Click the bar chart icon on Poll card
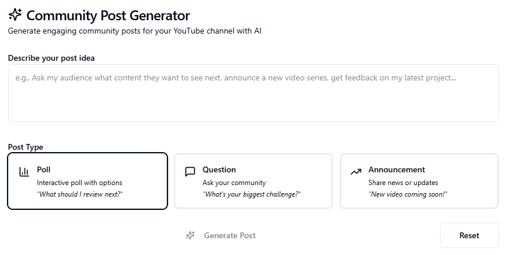The image size is (509, 255). tap(24, 172)
